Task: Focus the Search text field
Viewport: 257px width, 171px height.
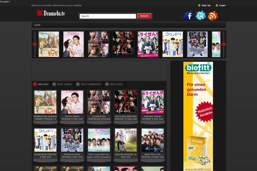Action: (108, 16)
